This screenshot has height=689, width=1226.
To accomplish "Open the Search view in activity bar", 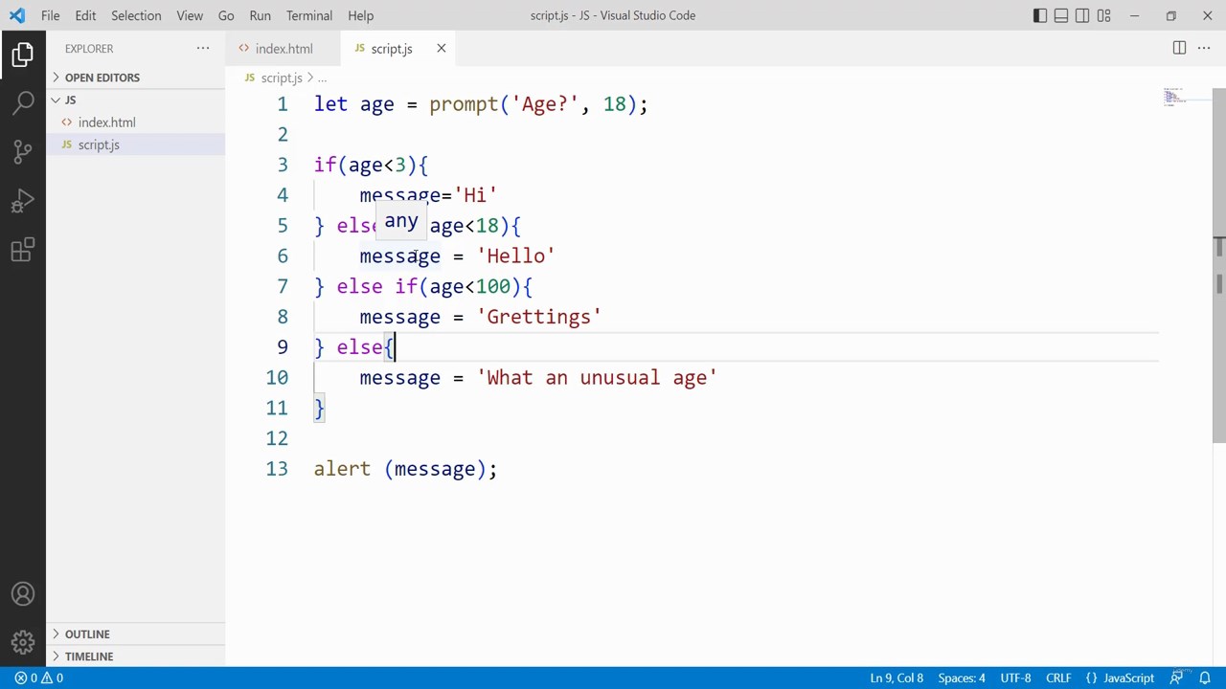I will click(23, 103).
